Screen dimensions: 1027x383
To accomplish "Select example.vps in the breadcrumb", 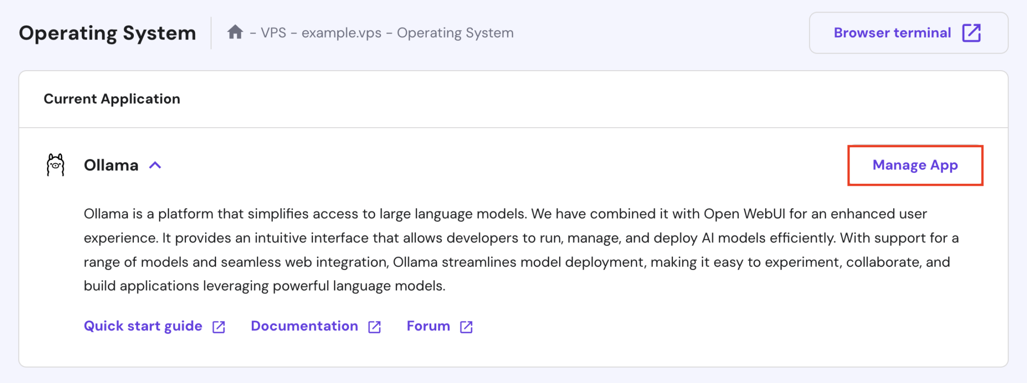I will 341,33.
